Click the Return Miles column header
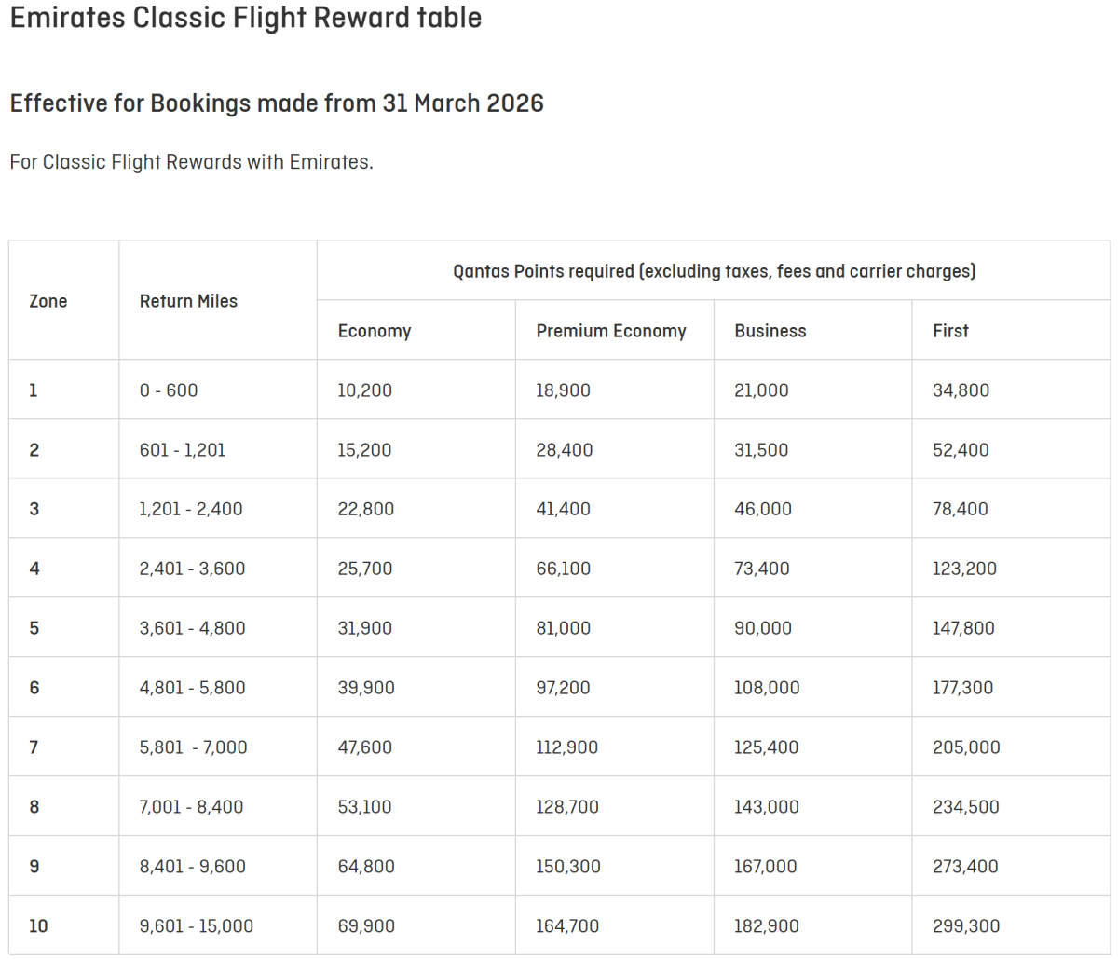 188,301
